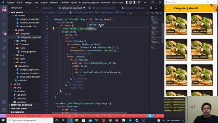Switch to the Categorias_page.dart tab
Image resolution: width=218 pixels, height=123 pixels.
pyautogui.click(x=72, y=8)
